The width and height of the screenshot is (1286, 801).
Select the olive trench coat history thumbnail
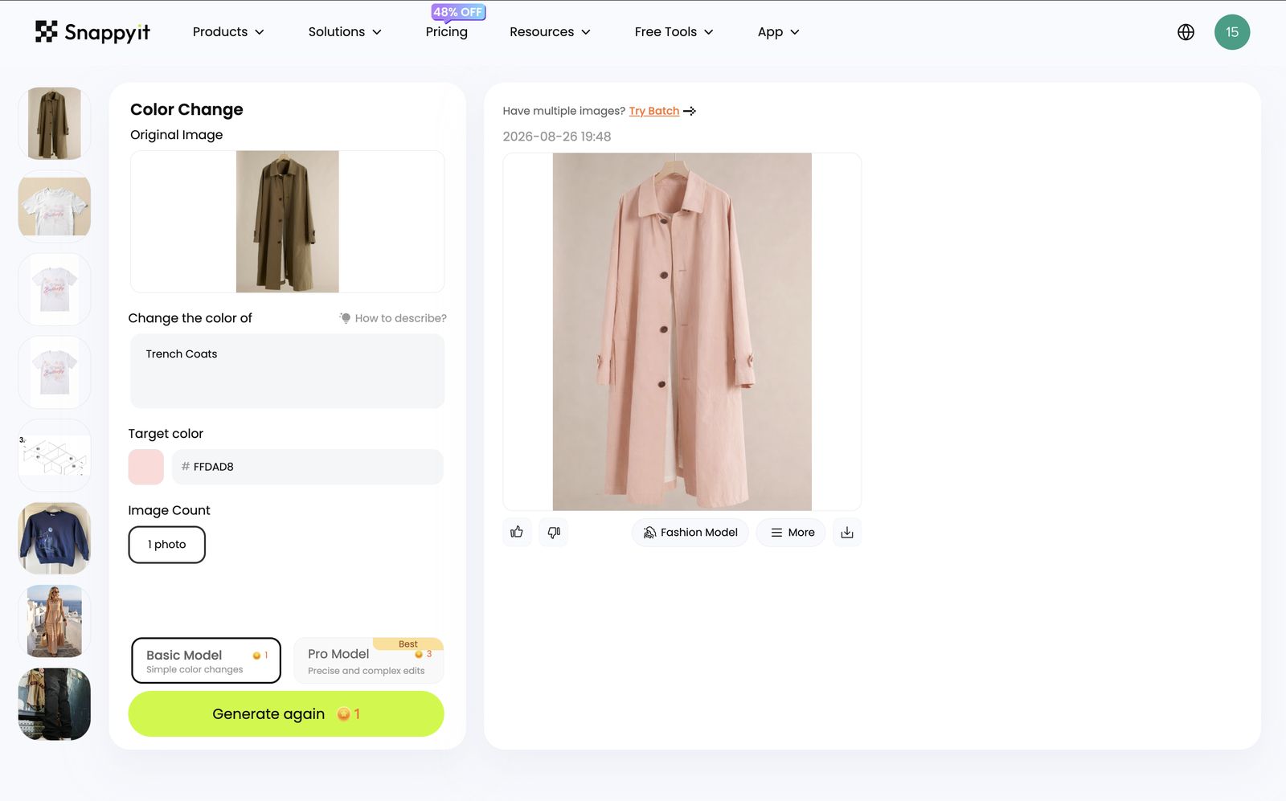click(55, 124)
